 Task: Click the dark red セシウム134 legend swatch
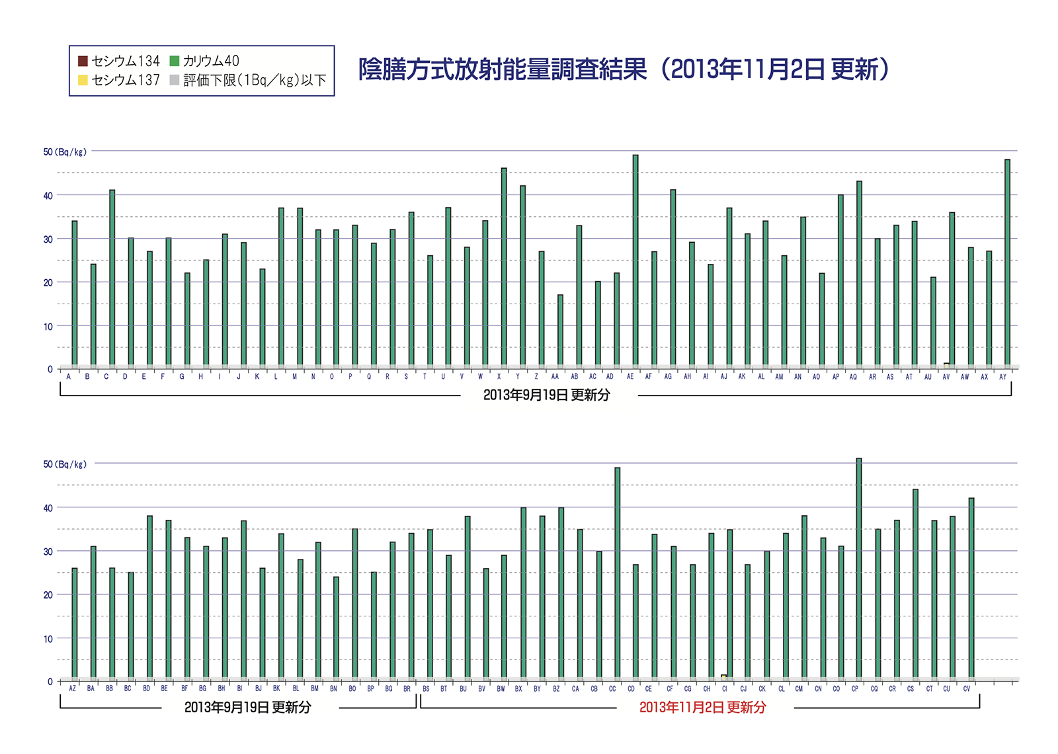(83, 61)
